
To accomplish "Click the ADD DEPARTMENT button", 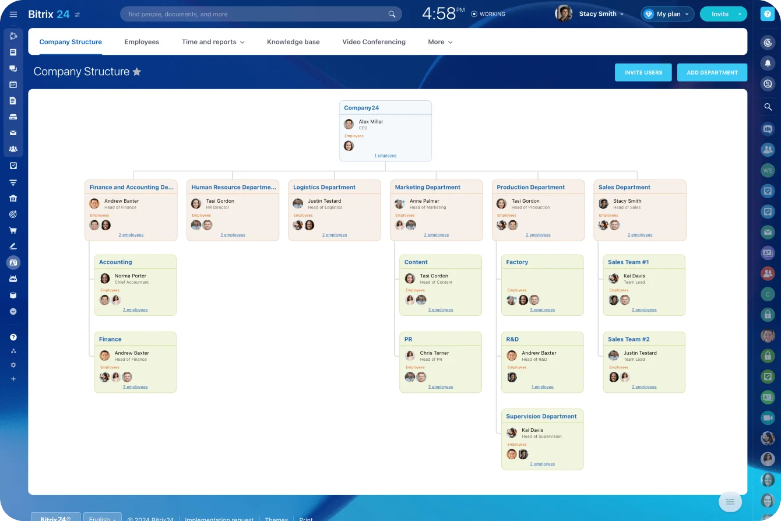I will (712, 72).
